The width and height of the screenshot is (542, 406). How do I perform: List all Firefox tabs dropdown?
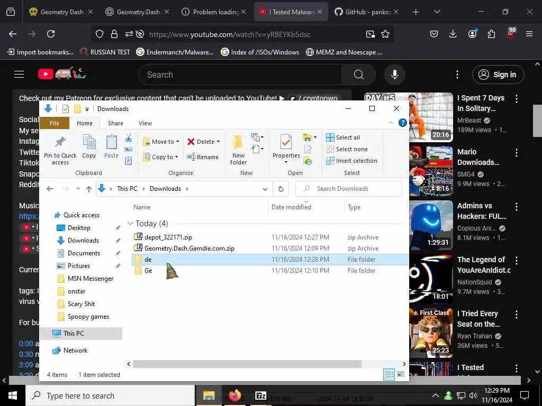(437, 12)
